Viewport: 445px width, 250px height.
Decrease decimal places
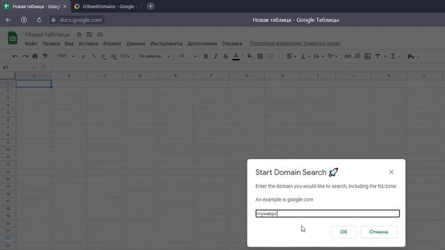click(104, 56)
